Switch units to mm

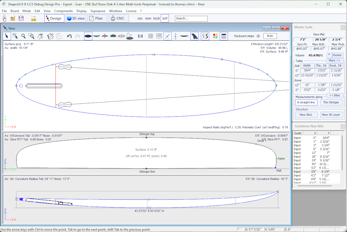(148, 18)
